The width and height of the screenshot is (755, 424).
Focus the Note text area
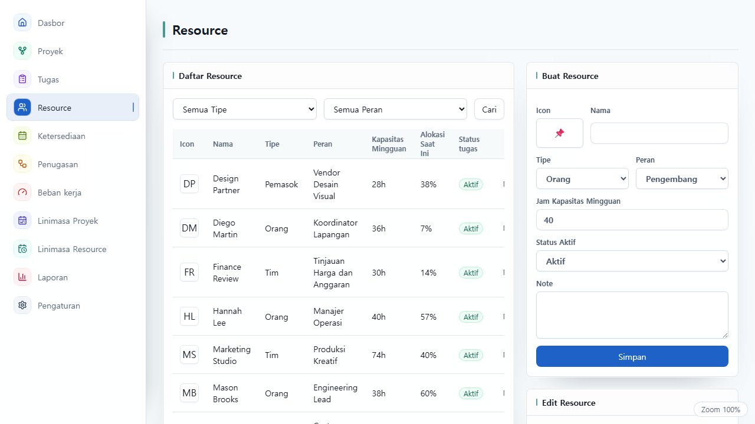[x=632, y=315]
